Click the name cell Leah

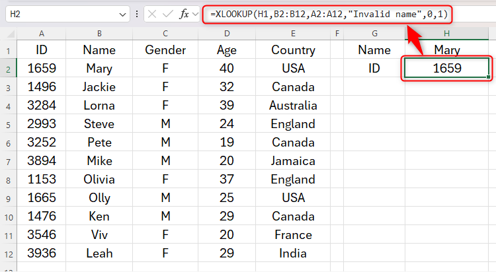99,253
